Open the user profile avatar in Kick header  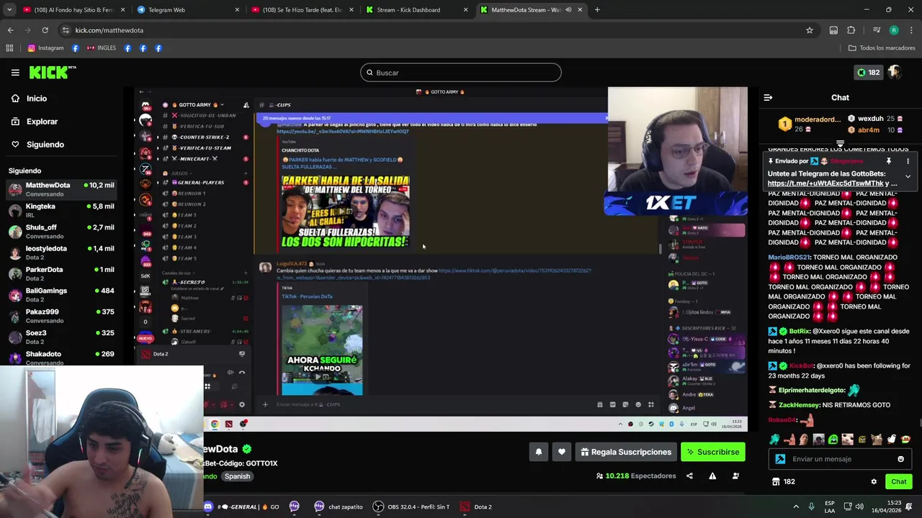pyautogui.click(x=895, y=72)
